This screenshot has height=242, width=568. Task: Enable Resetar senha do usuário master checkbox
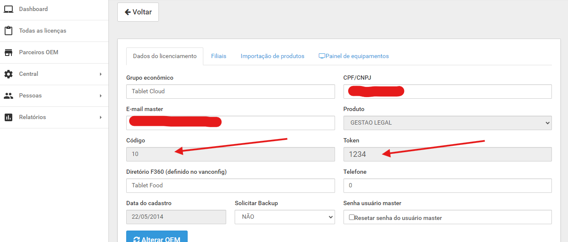352,217
